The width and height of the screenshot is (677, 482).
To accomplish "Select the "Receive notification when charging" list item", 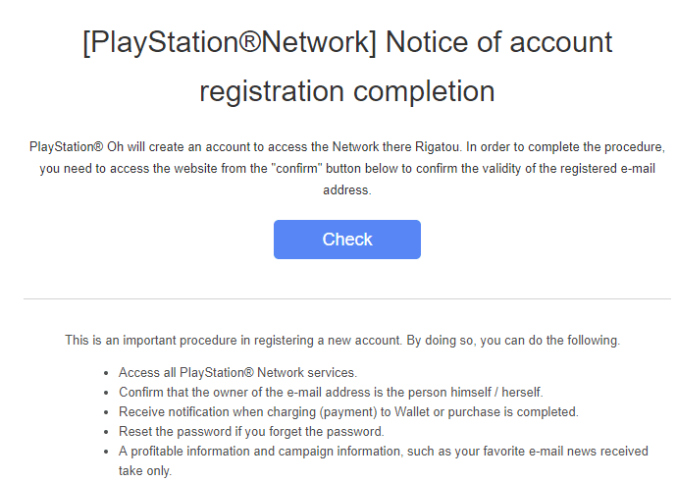I will pos(348,412).
